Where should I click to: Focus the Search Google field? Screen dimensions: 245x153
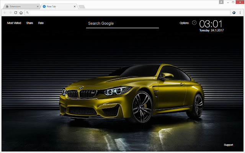pos(122,24)
